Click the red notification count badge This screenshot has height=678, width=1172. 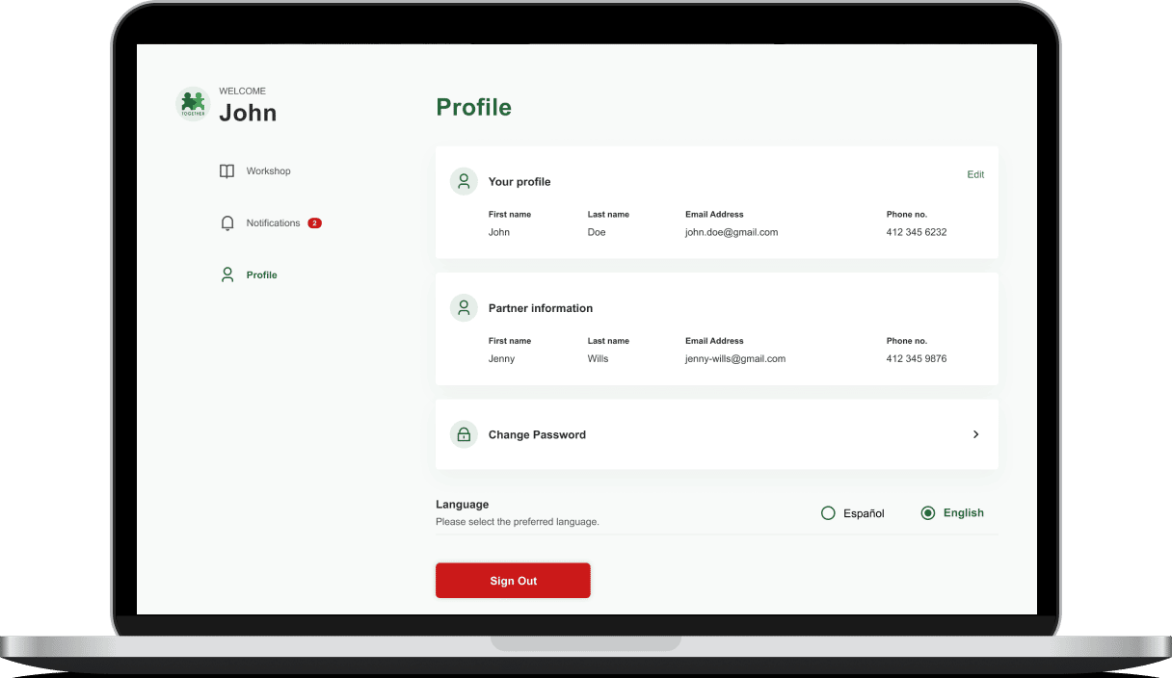[x=314, y=223]
